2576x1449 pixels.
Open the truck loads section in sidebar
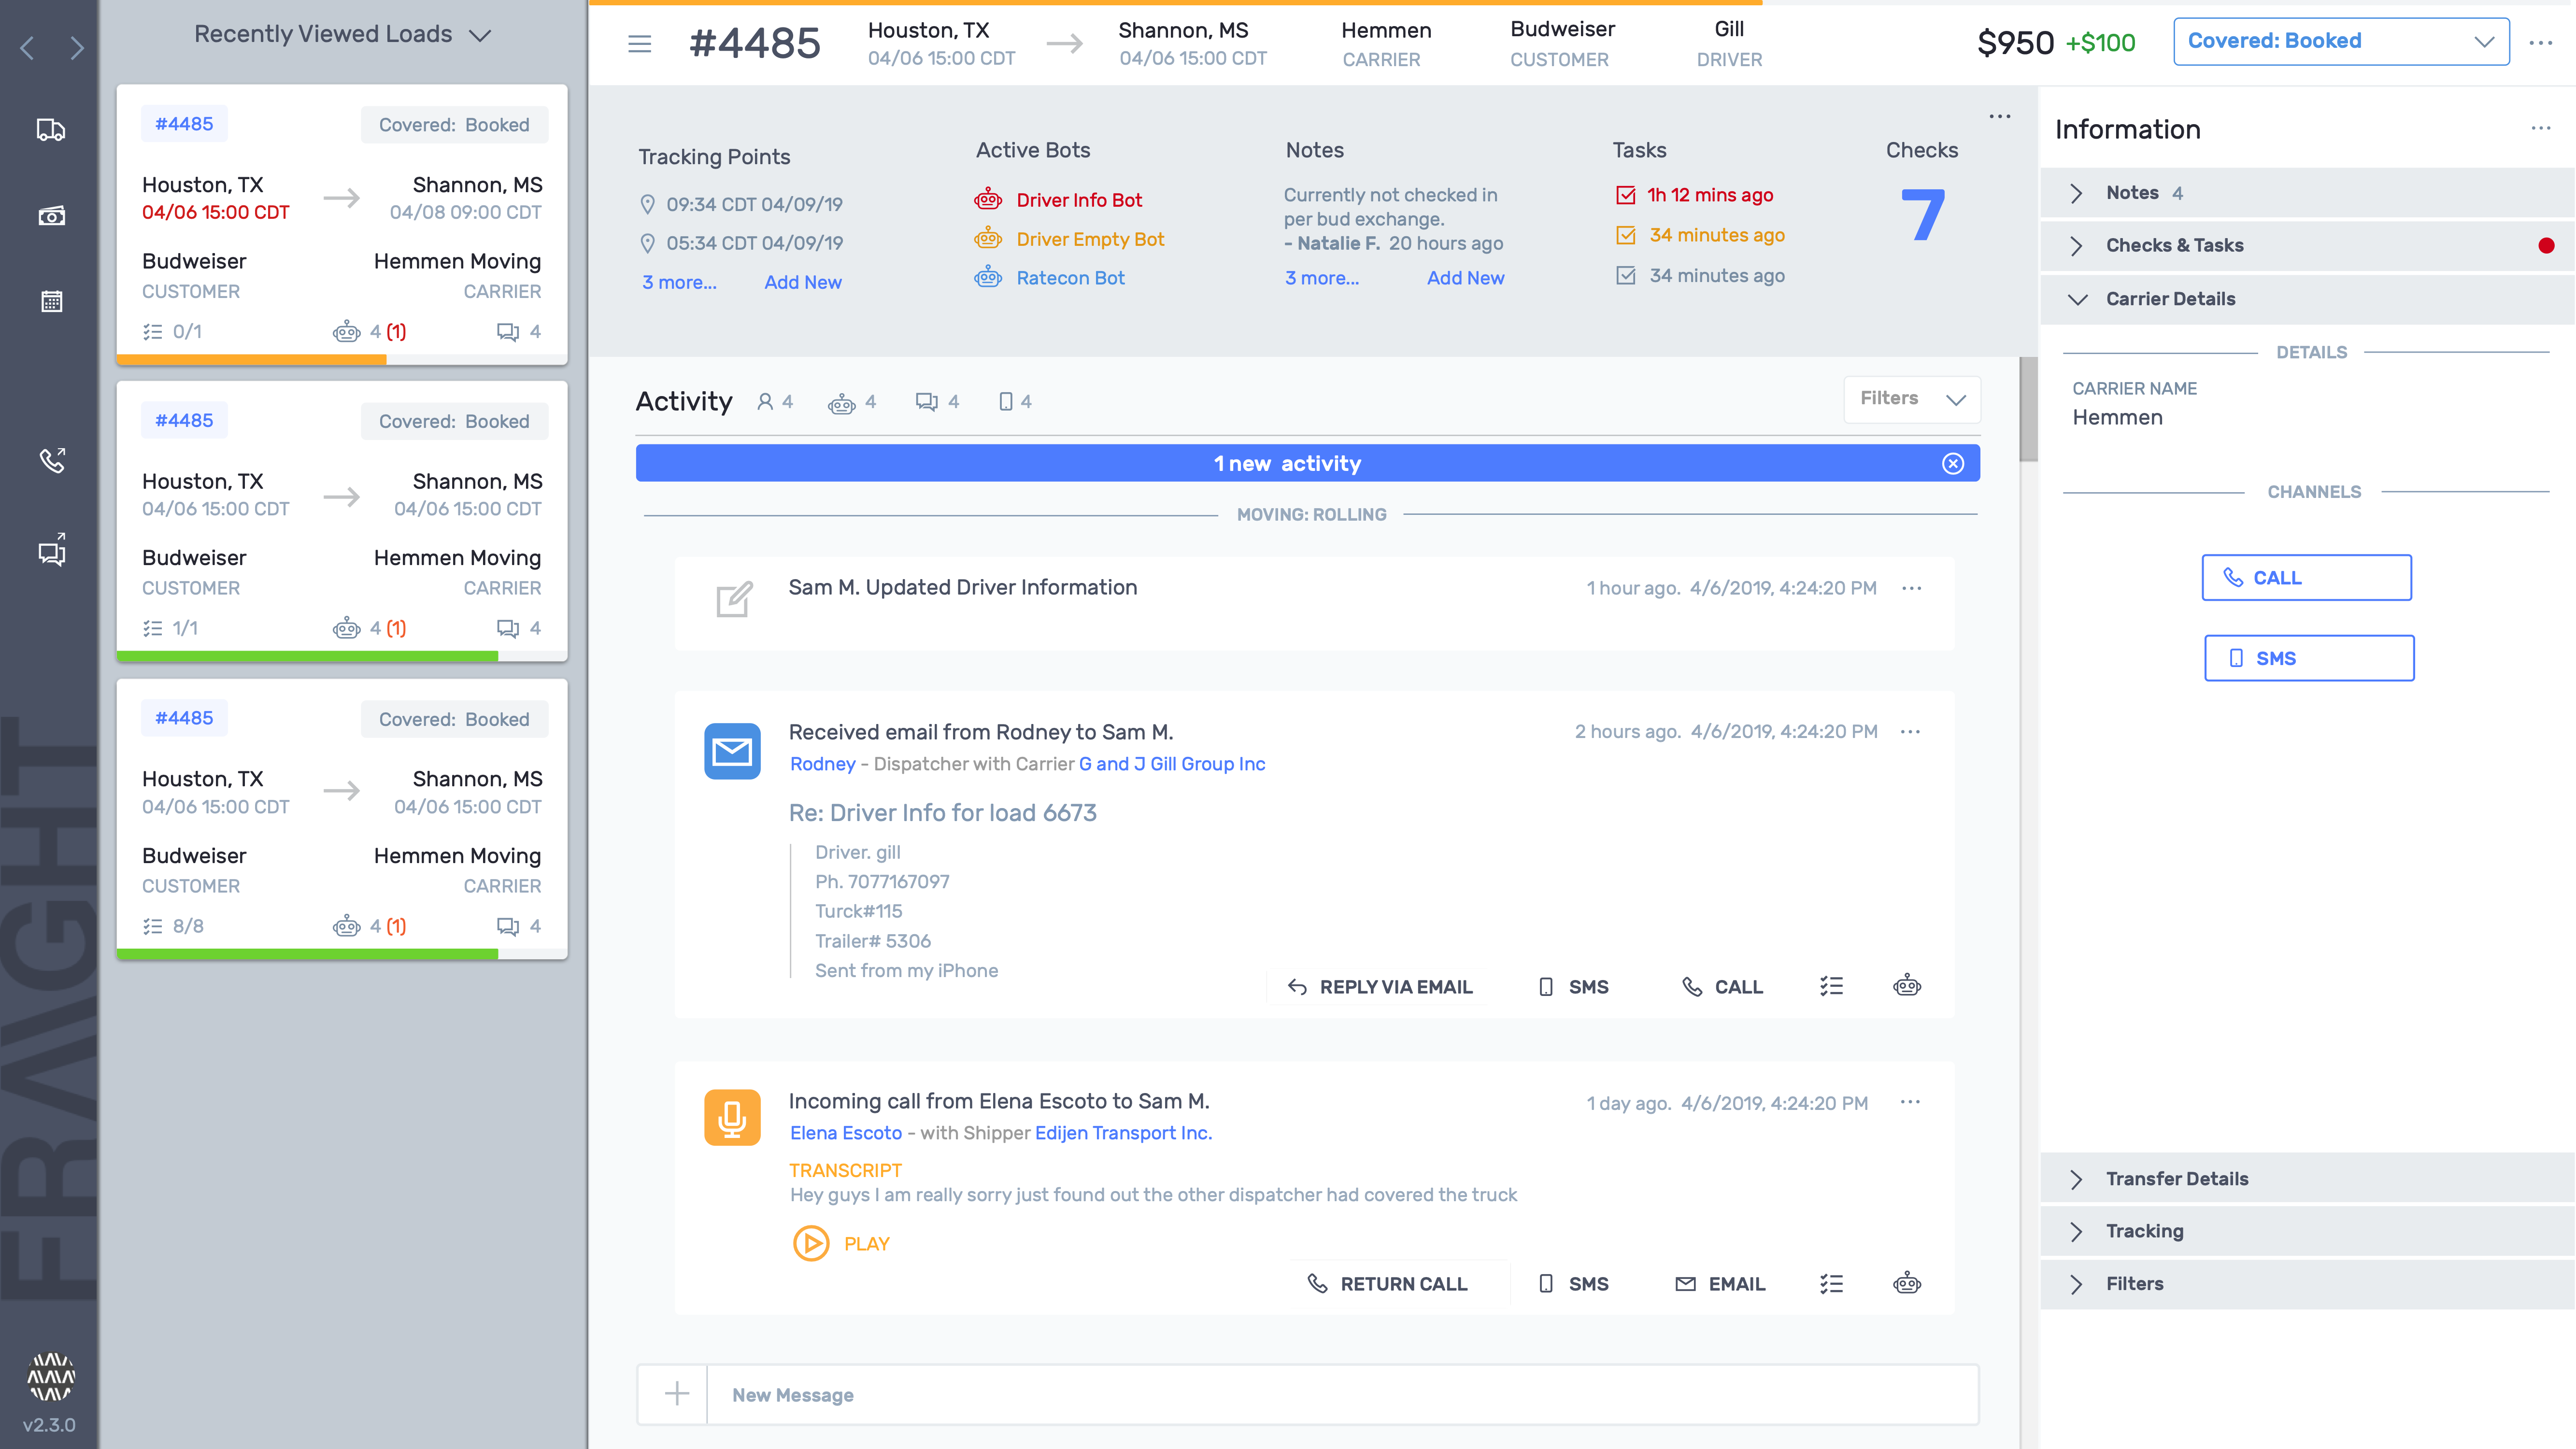[x=51, y=130]
